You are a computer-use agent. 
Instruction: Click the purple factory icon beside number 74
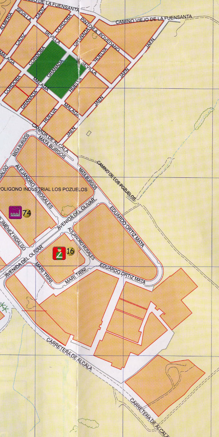(x=15, y=212)
